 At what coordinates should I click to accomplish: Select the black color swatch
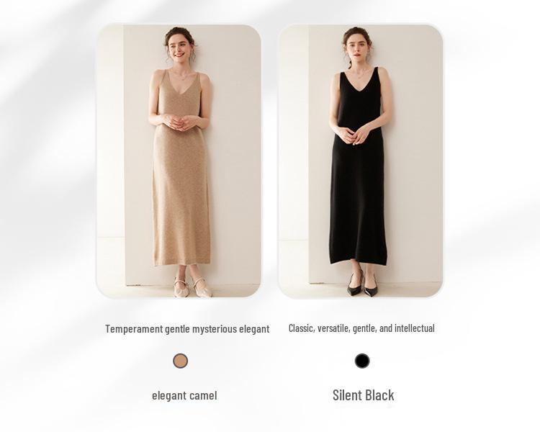[362, 361]
